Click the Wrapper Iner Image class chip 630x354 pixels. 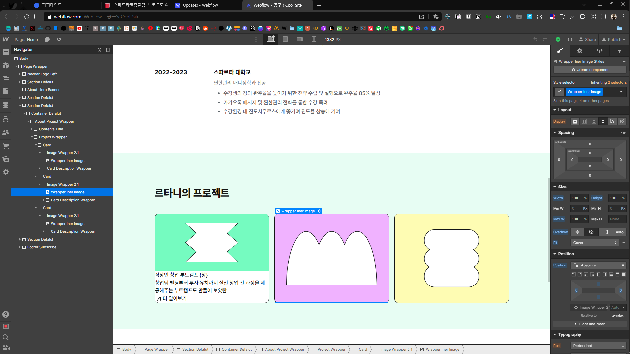(584, 92)
